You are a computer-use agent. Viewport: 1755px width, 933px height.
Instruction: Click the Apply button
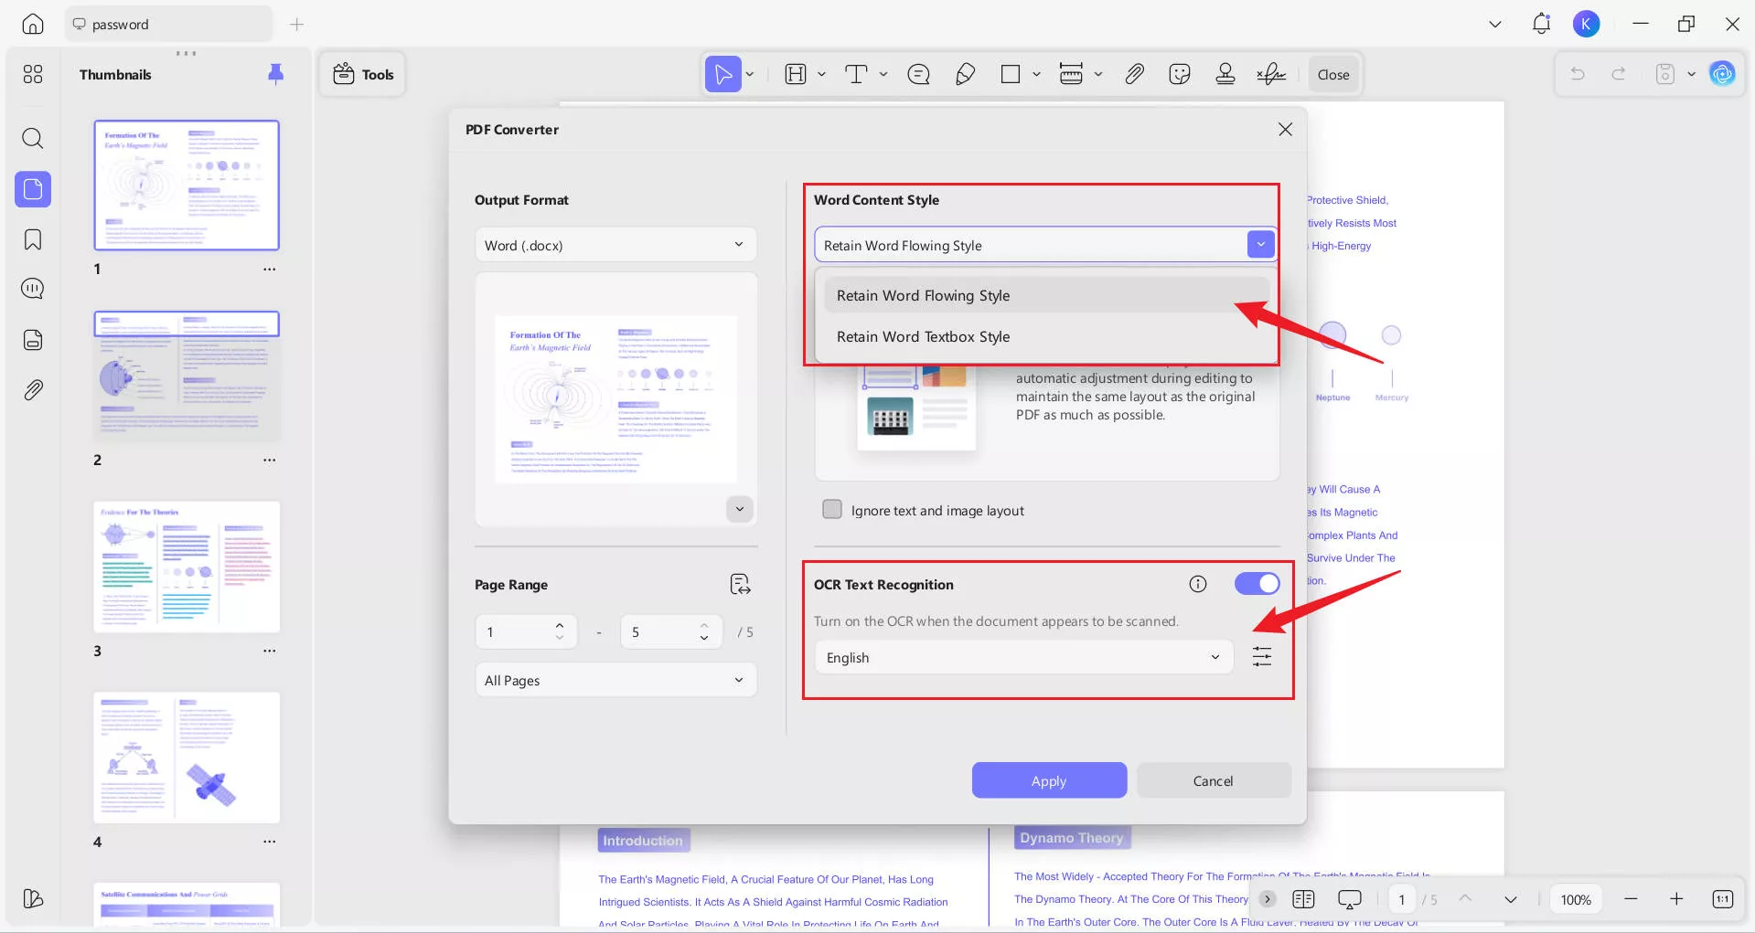tap(1049, 780)
